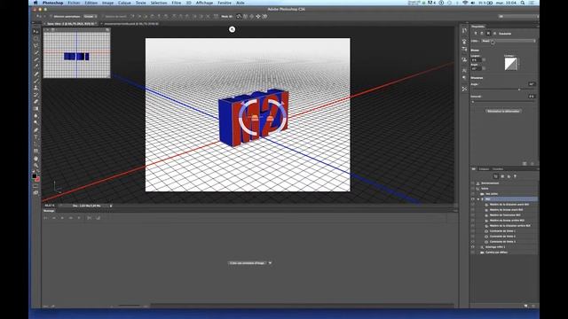Toggle visibility of Environnement row

(473, 183)
